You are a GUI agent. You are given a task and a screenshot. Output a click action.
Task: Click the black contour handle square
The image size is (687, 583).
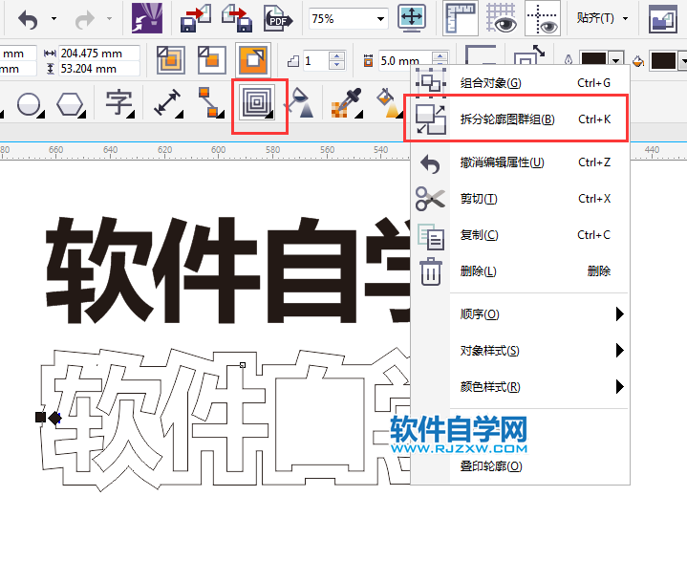40,417
